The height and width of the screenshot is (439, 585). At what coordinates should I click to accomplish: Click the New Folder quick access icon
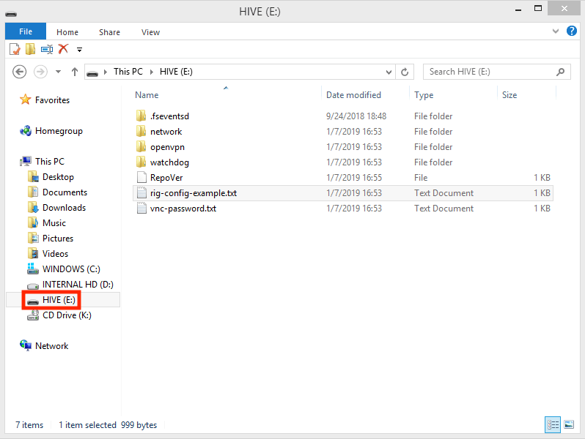30,49
